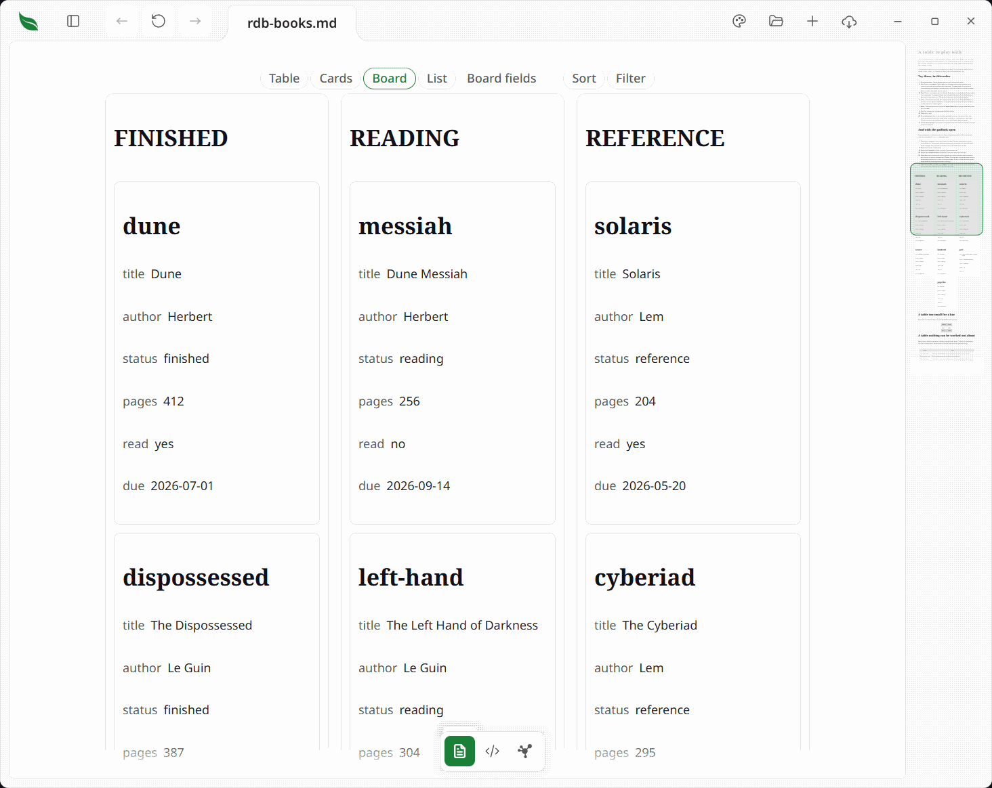This screenshot has height=788, width=992.
Task: Toggle the sidebar panel icon
Action: pos(73,21)
